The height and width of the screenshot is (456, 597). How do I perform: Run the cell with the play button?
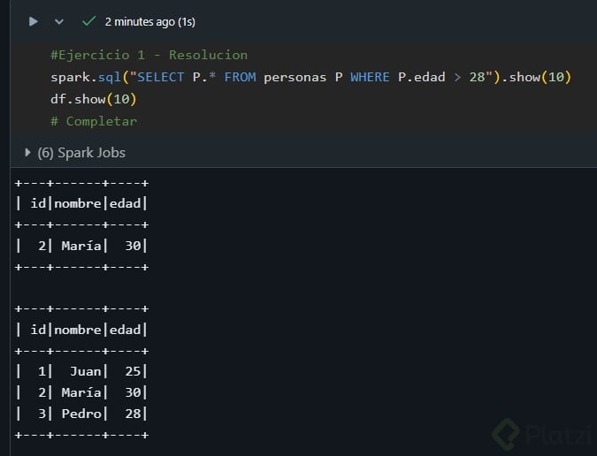[34, 21]
